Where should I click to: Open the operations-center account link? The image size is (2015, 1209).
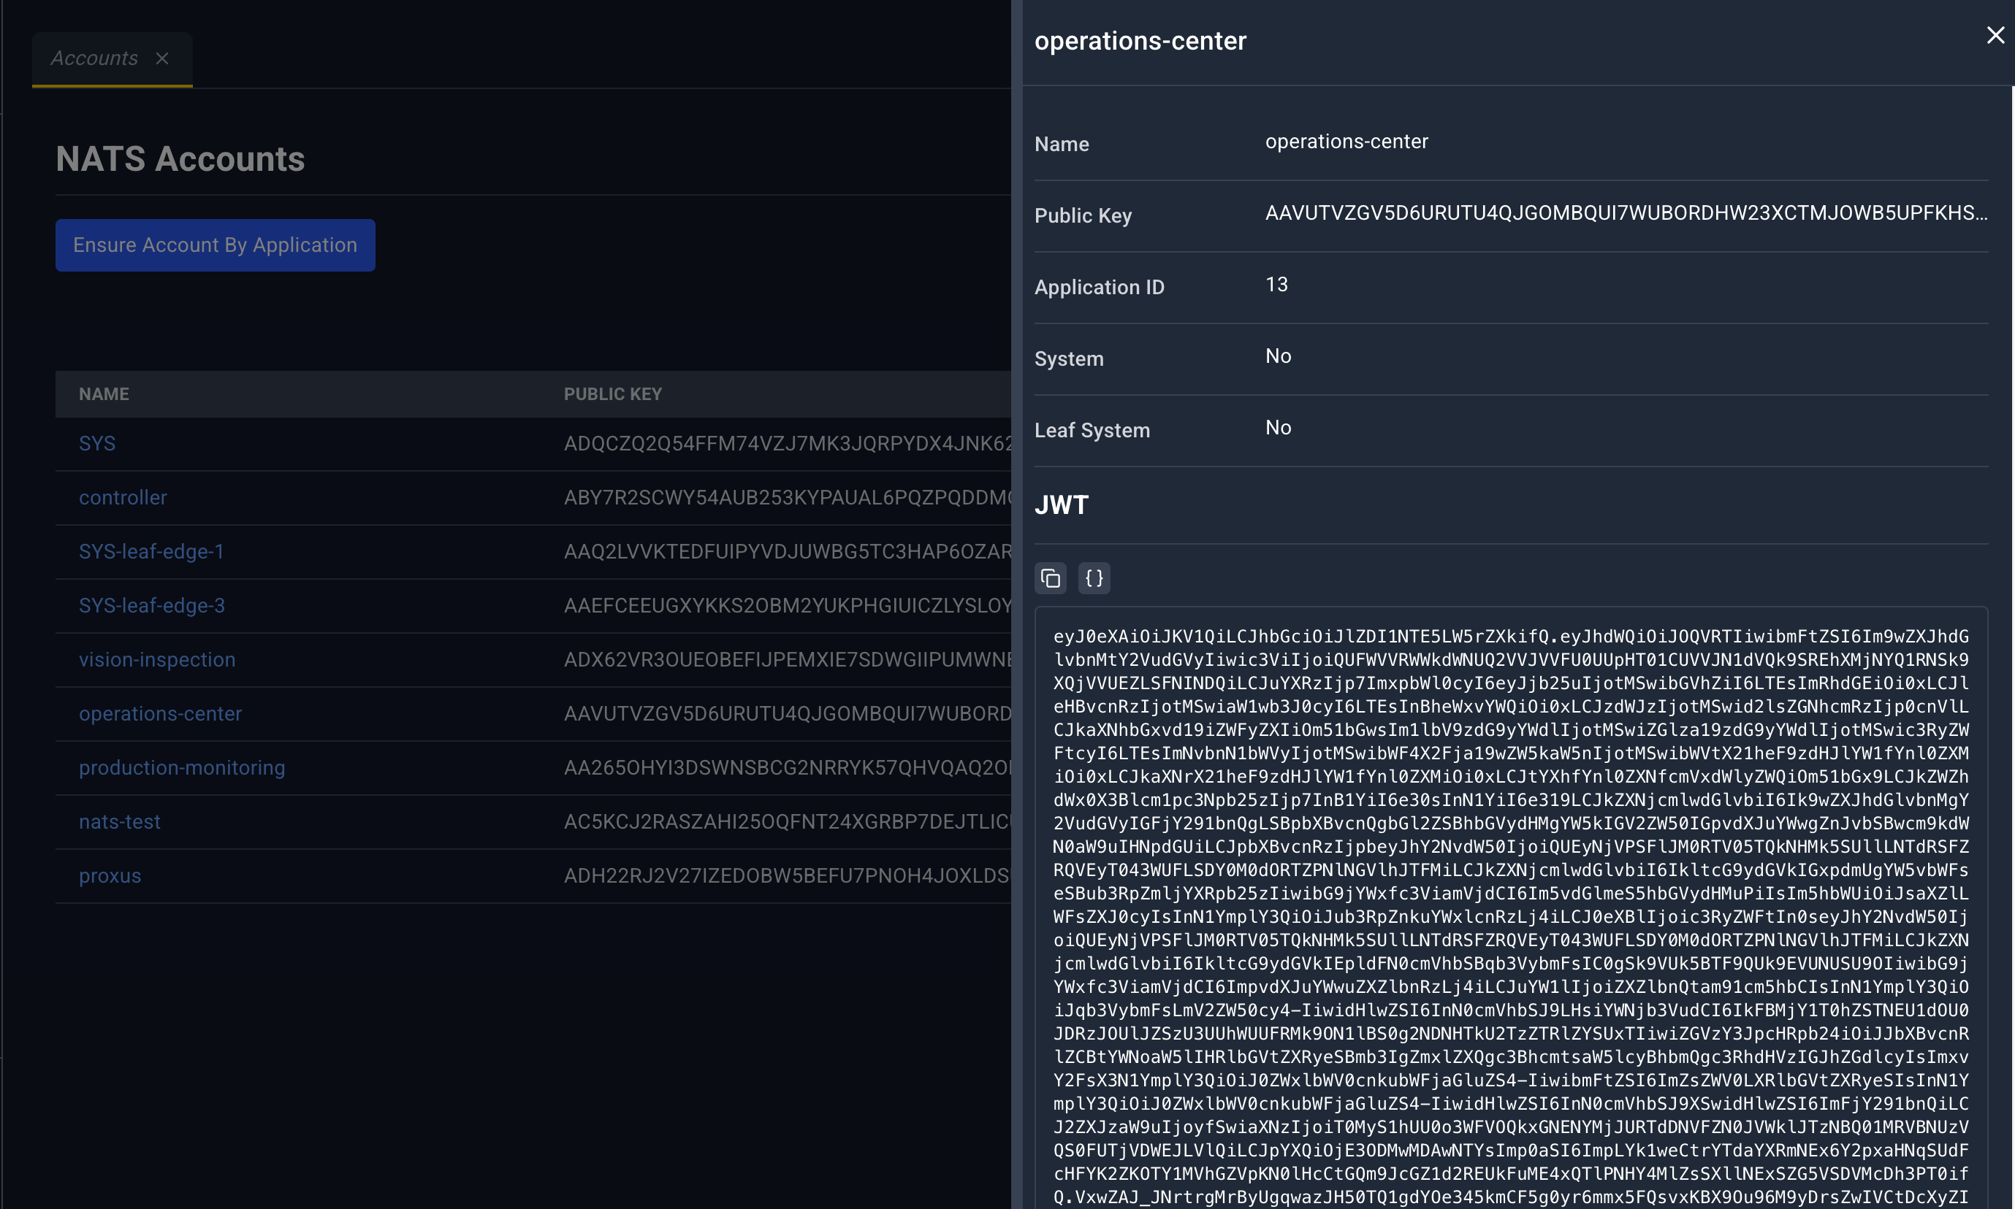(x=161, y=714)
